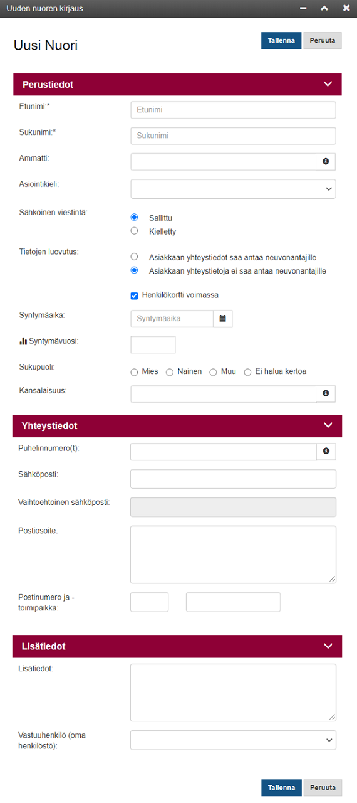
Task: Click the statistics bar icon next to Syntymävuosi
Action: [x=23, y=341]
